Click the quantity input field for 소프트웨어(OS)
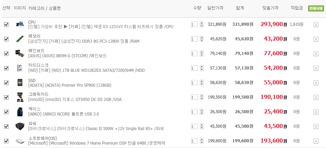The width and height of the screenshot is (326, 148). (x=194, y=141)
